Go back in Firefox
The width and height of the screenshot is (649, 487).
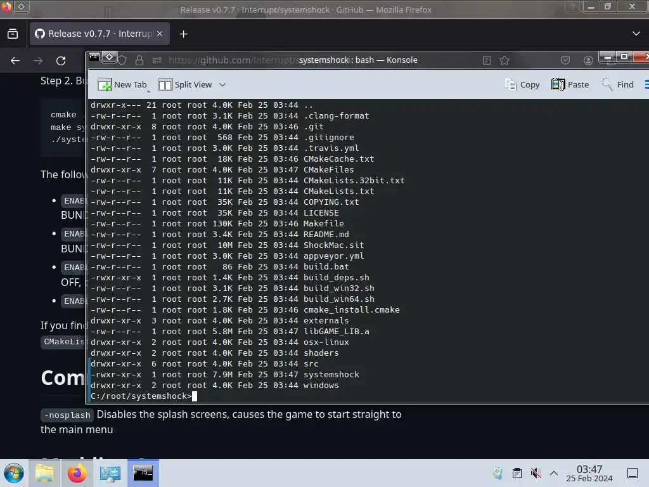pyautogui.click(x=15, y=61)
